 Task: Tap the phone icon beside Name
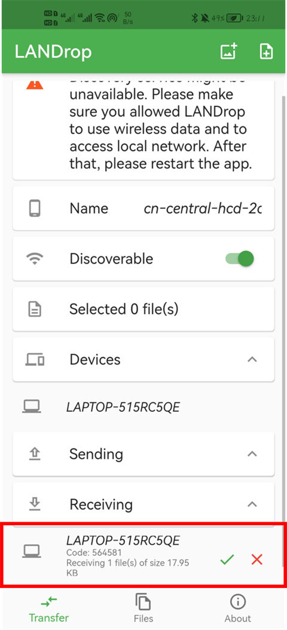[35, 208]
